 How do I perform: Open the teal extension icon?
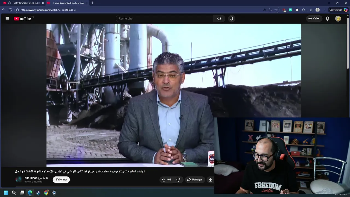pyautogui.click(x=290, y=10)
